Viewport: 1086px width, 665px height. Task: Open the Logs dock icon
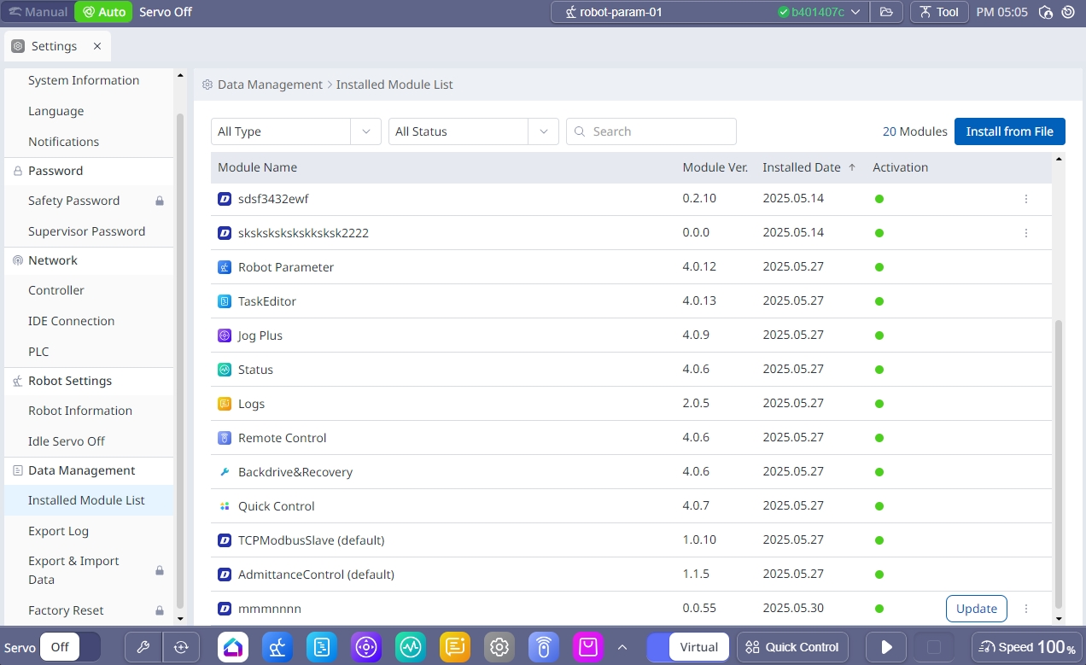pos(455,647)
